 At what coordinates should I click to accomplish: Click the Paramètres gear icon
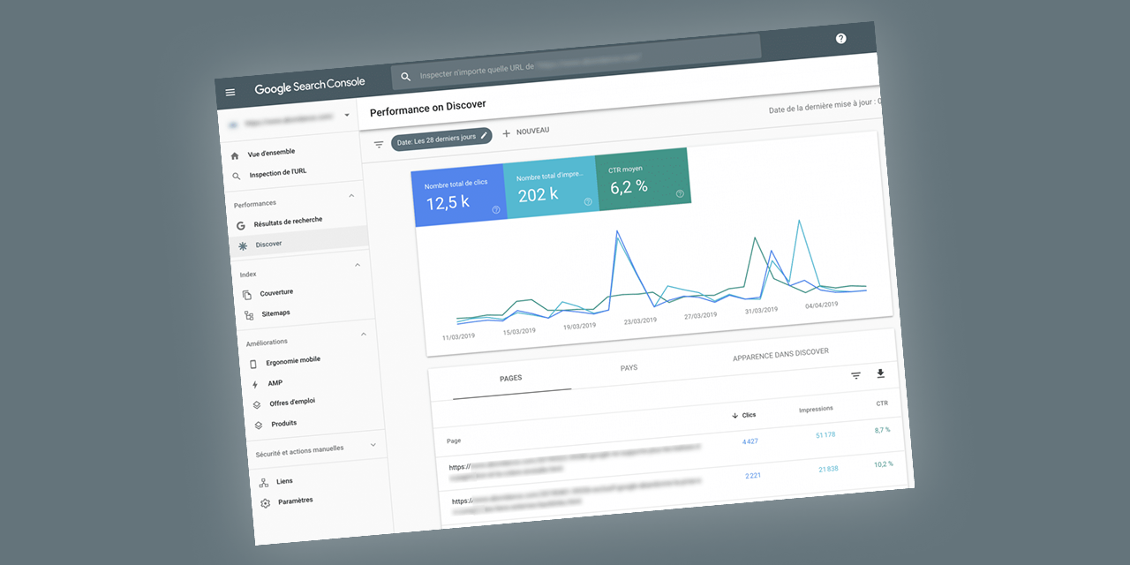tap(266, 503)
